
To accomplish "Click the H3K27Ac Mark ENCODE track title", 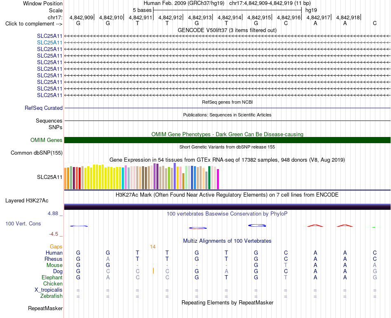I will pos(227,195).
